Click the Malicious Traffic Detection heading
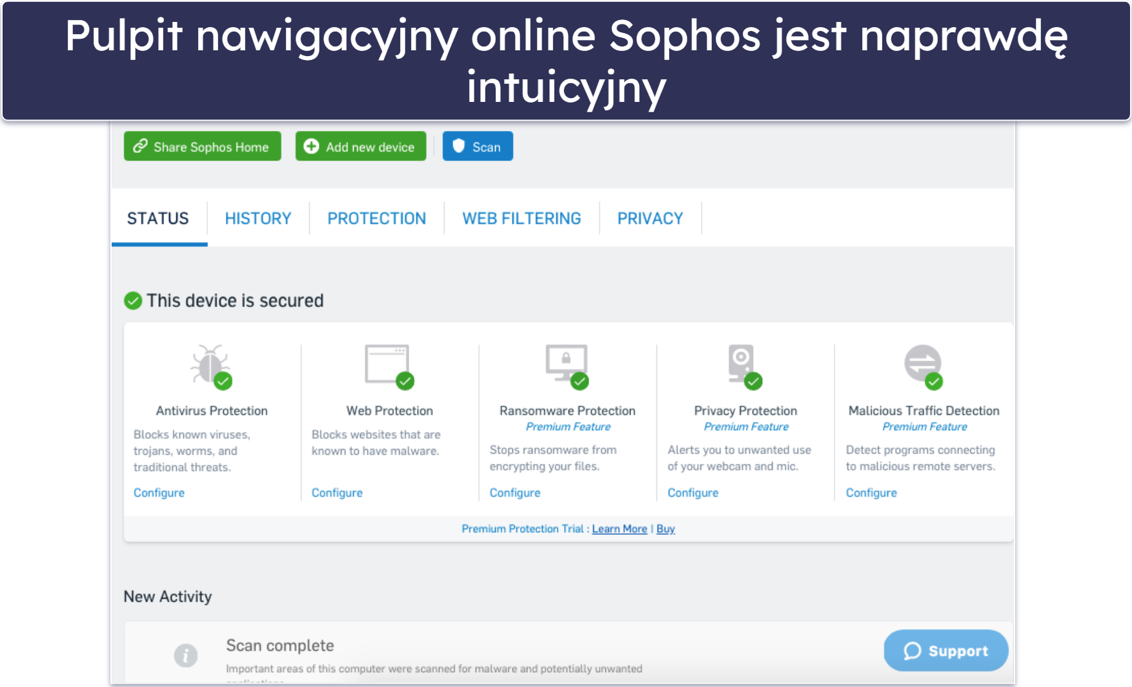The image size is (1132, 687). coord(924,411)
